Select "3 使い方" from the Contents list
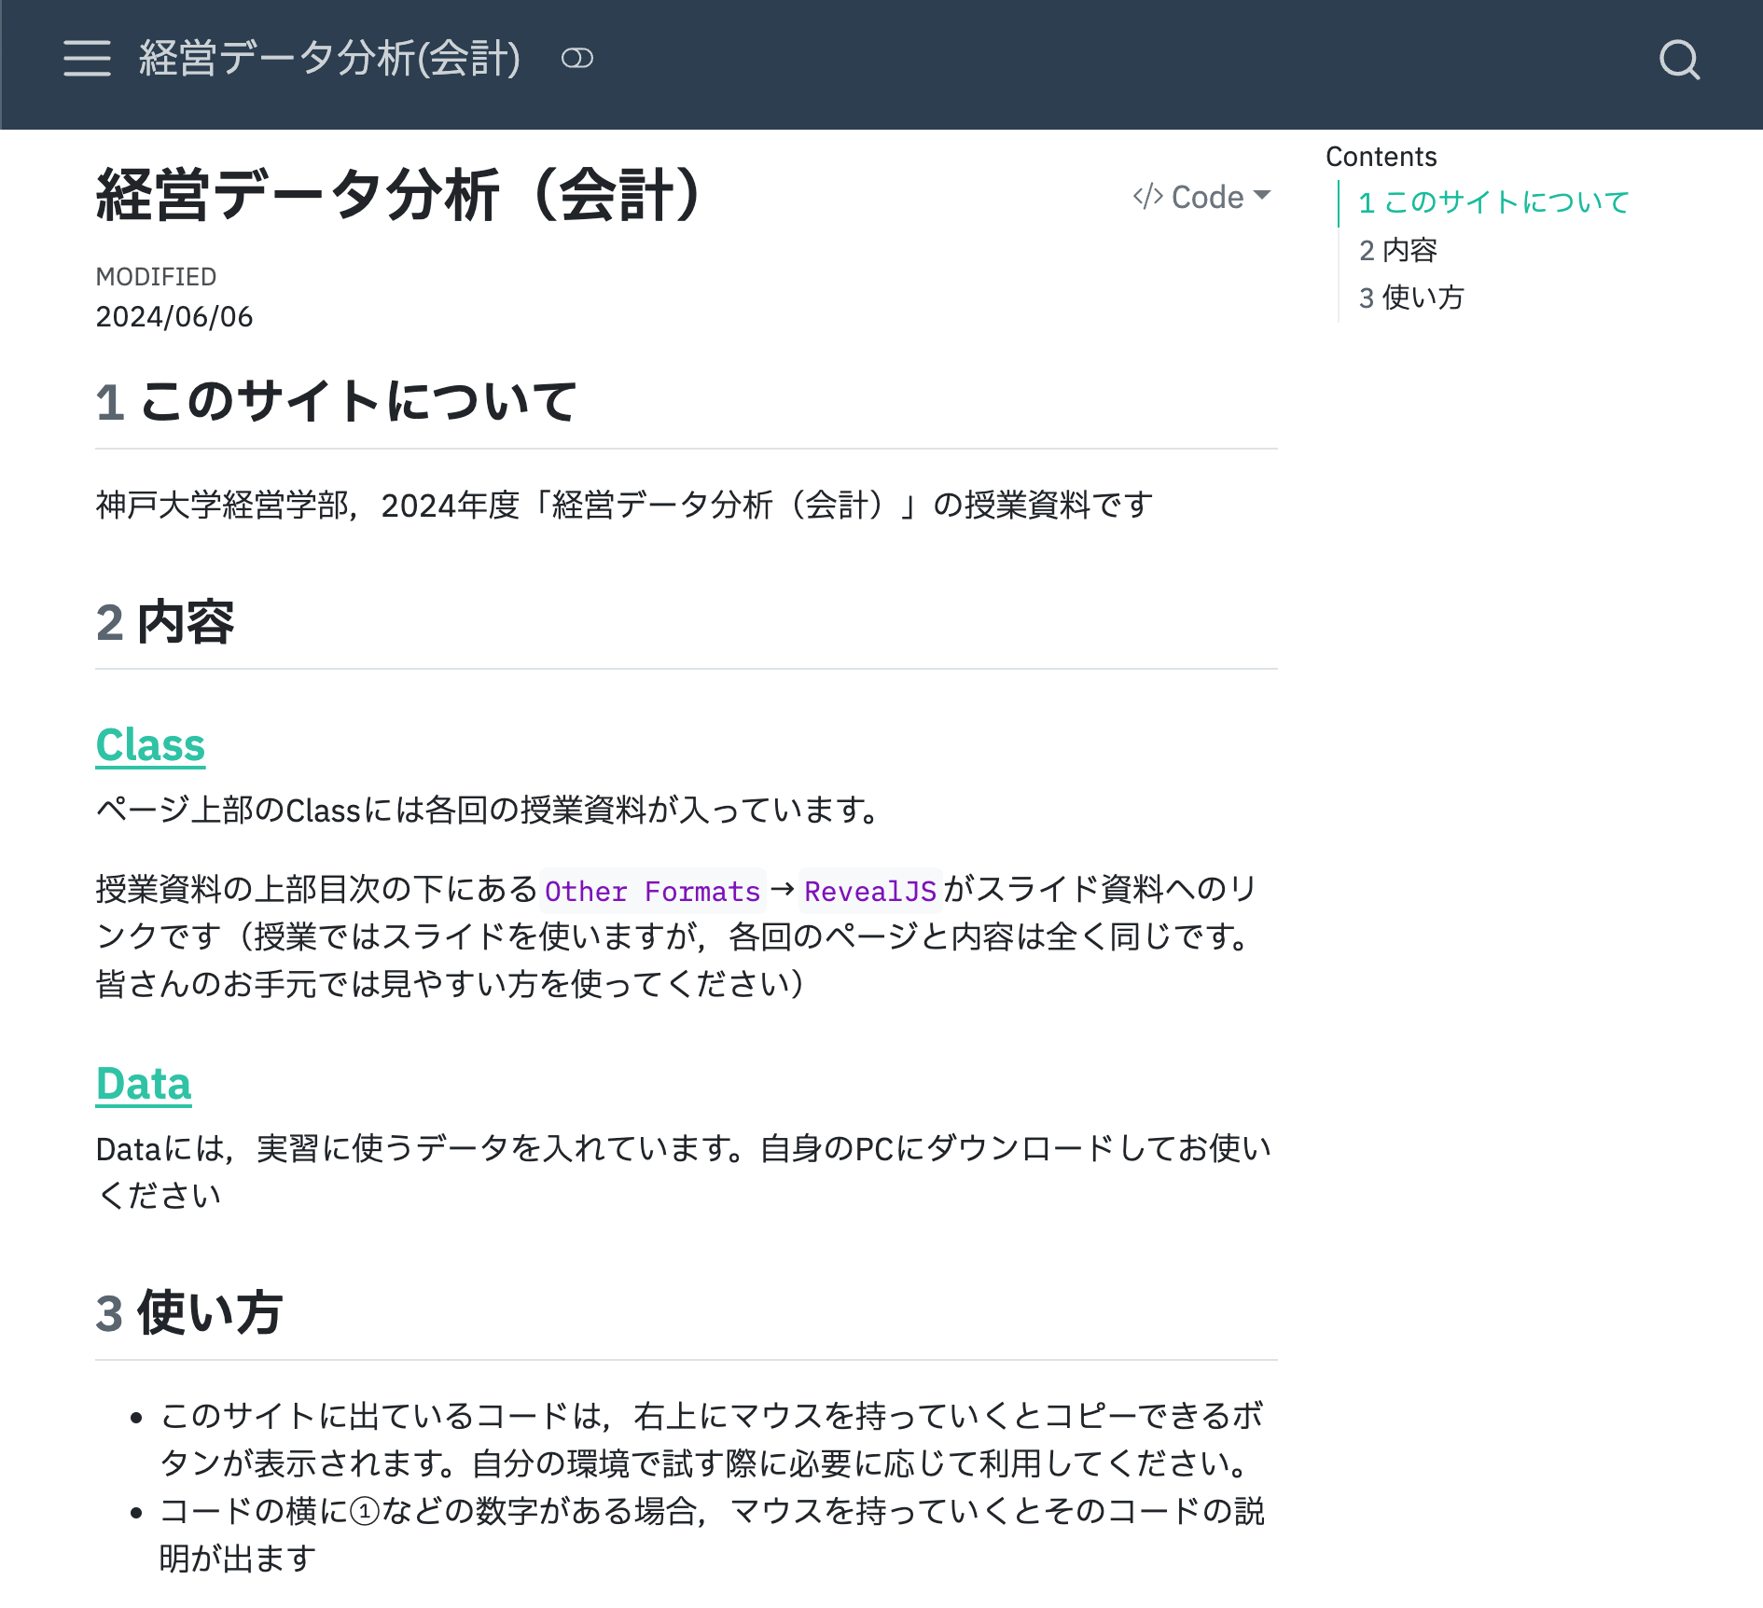This screenshot has height=1608, width=1763. [1410, 298]
